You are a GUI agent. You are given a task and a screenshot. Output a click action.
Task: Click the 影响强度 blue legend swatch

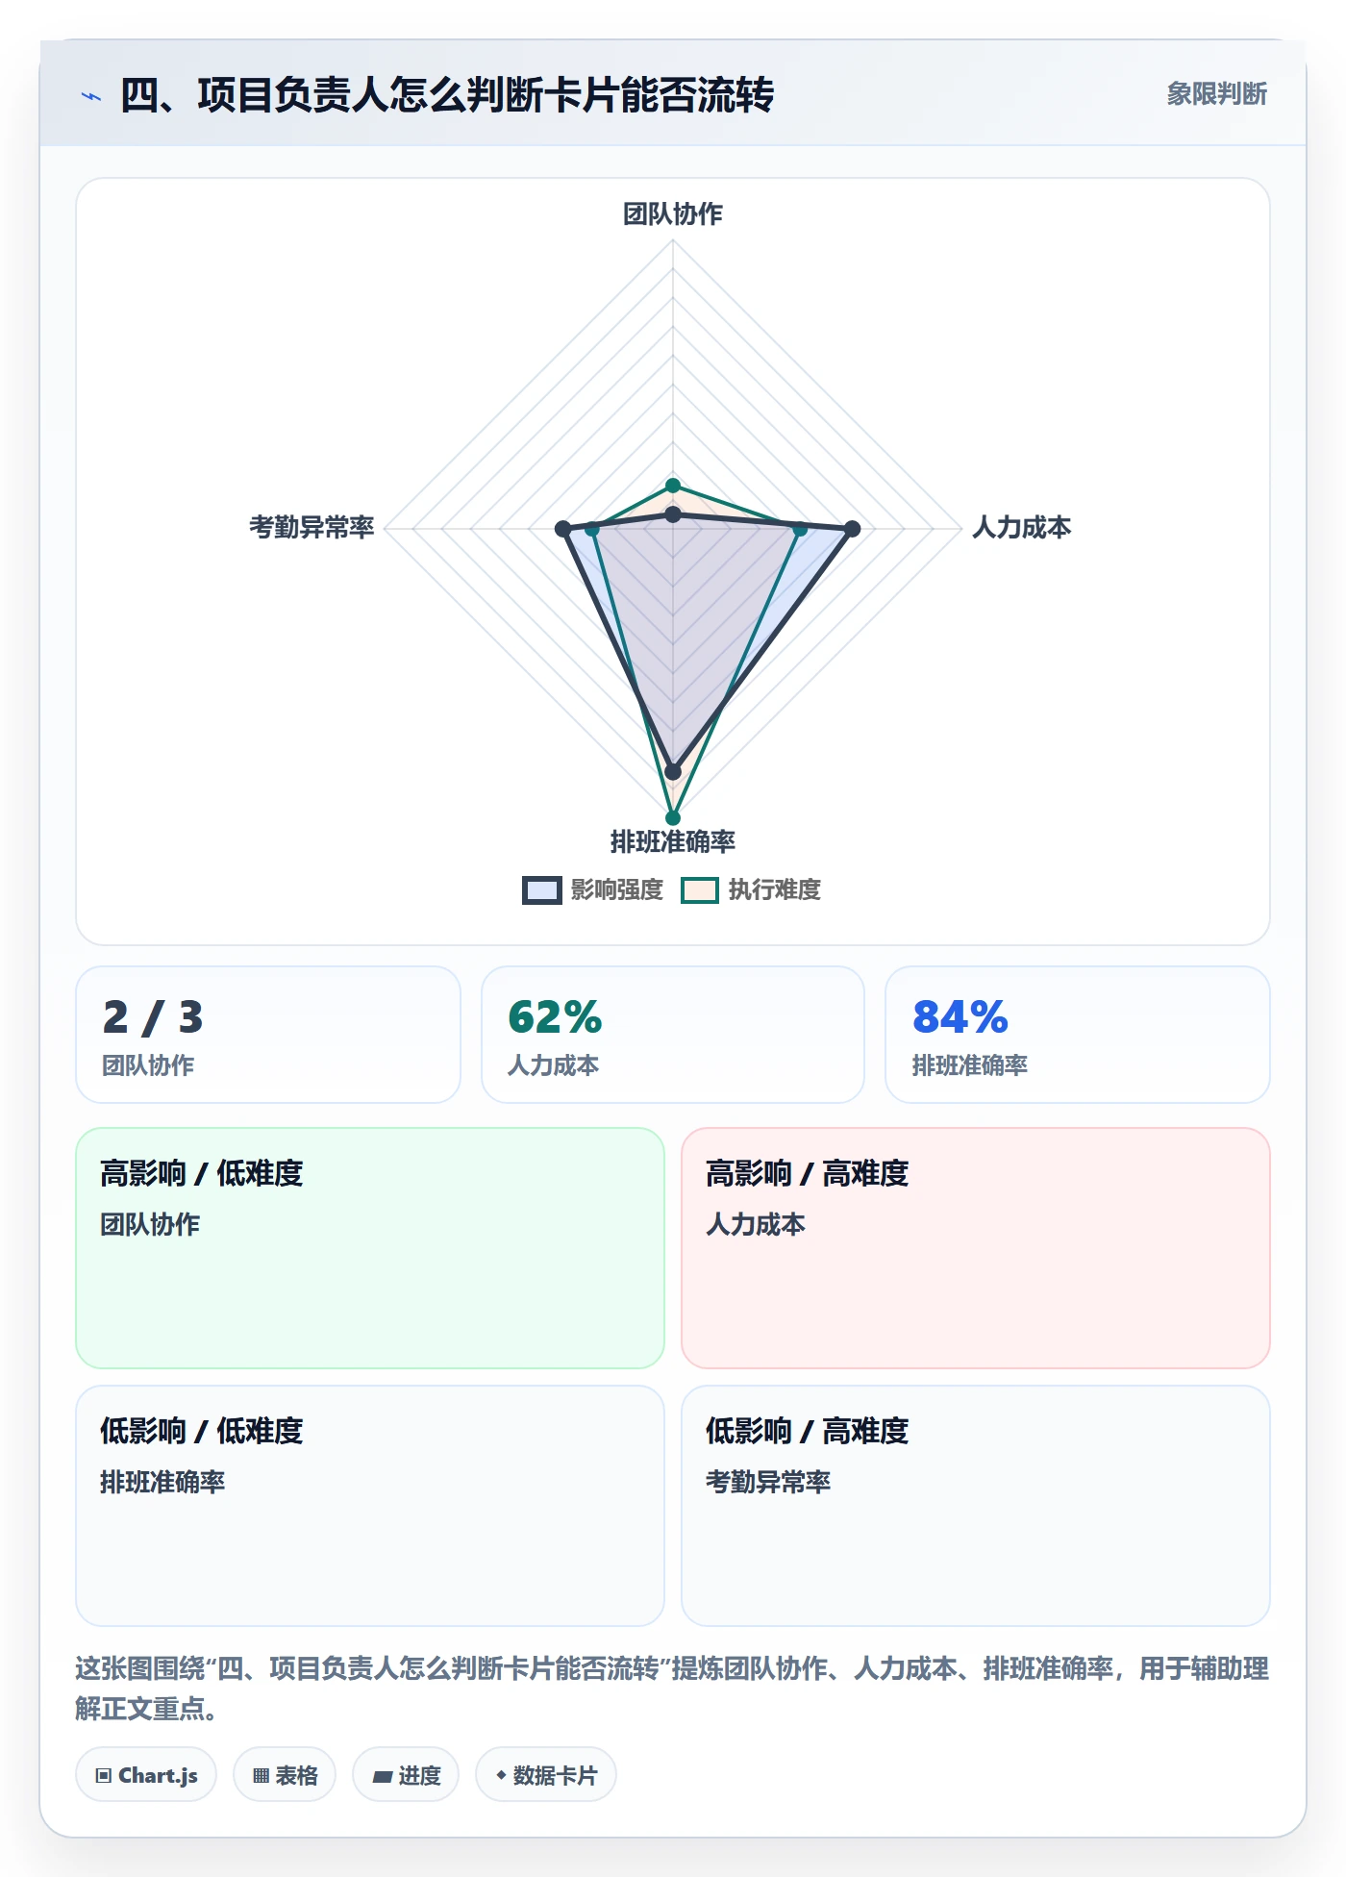(541, 890)
